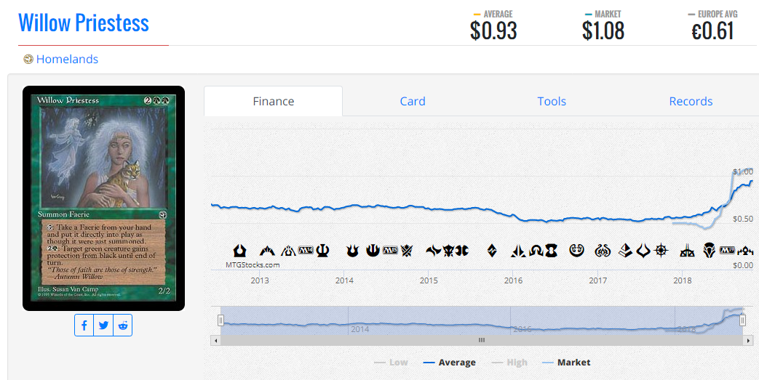Click the last set marker after M19
This screenshot has width=759, height=380.
coord(745,251)
